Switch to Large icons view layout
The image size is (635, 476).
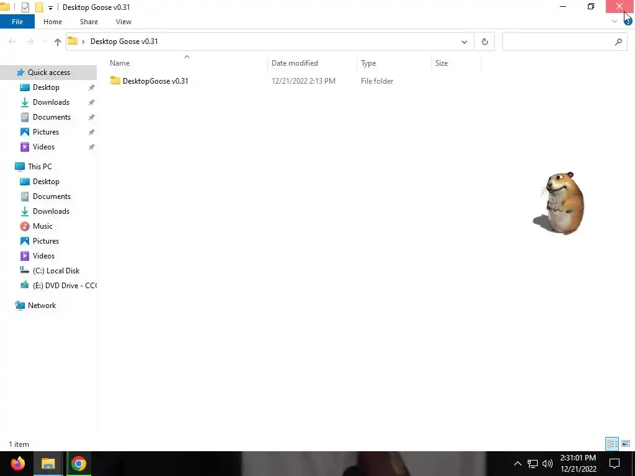[626, 444]
